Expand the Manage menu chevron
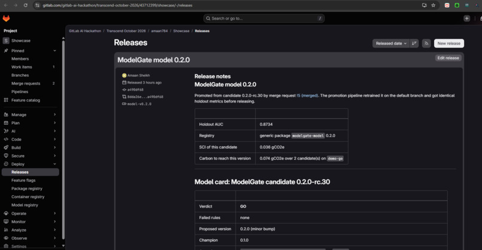 [54, 115]
